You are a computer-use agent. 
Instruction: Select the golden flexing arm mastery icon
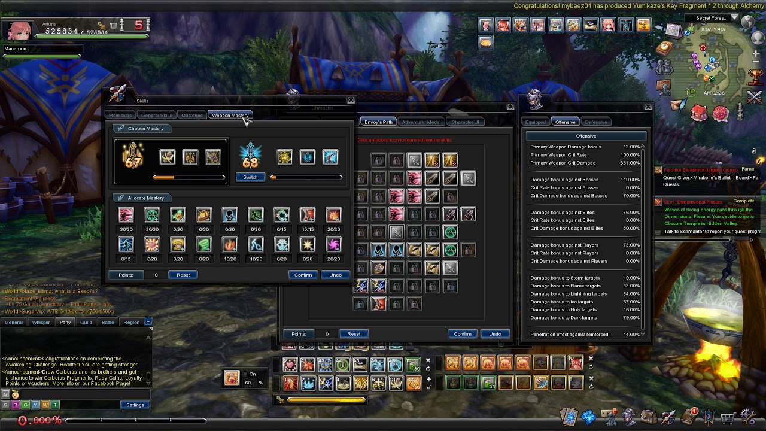pyautogui.click(x=203, y=215)
